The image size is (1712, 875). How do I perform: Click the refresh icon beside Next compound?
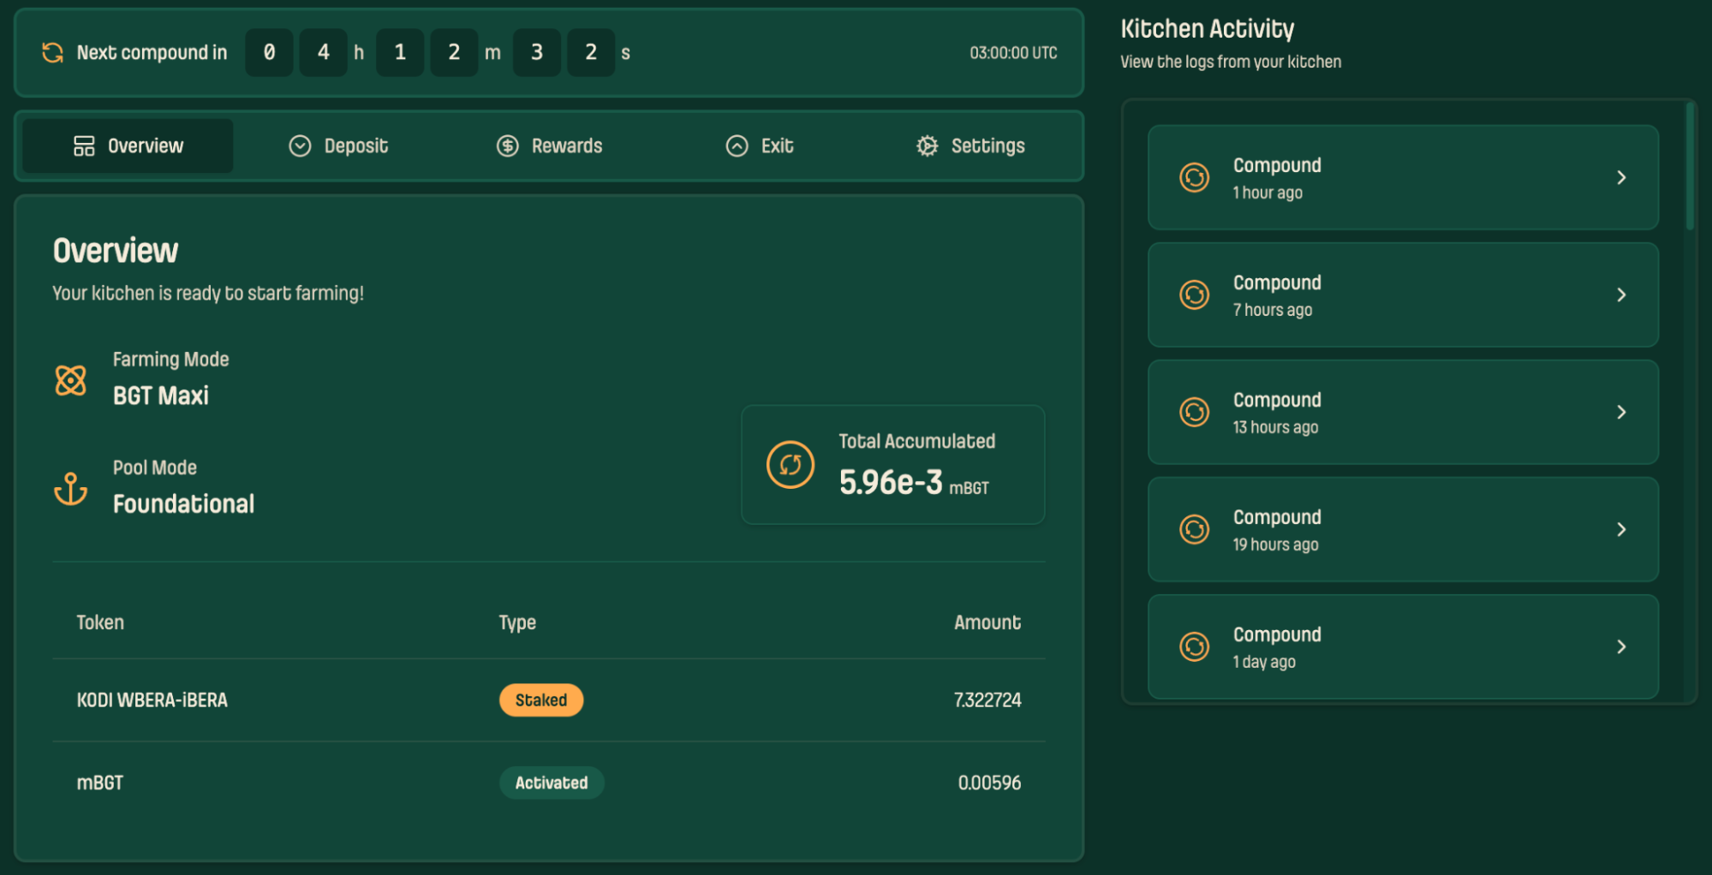click(x=52, y=53)
